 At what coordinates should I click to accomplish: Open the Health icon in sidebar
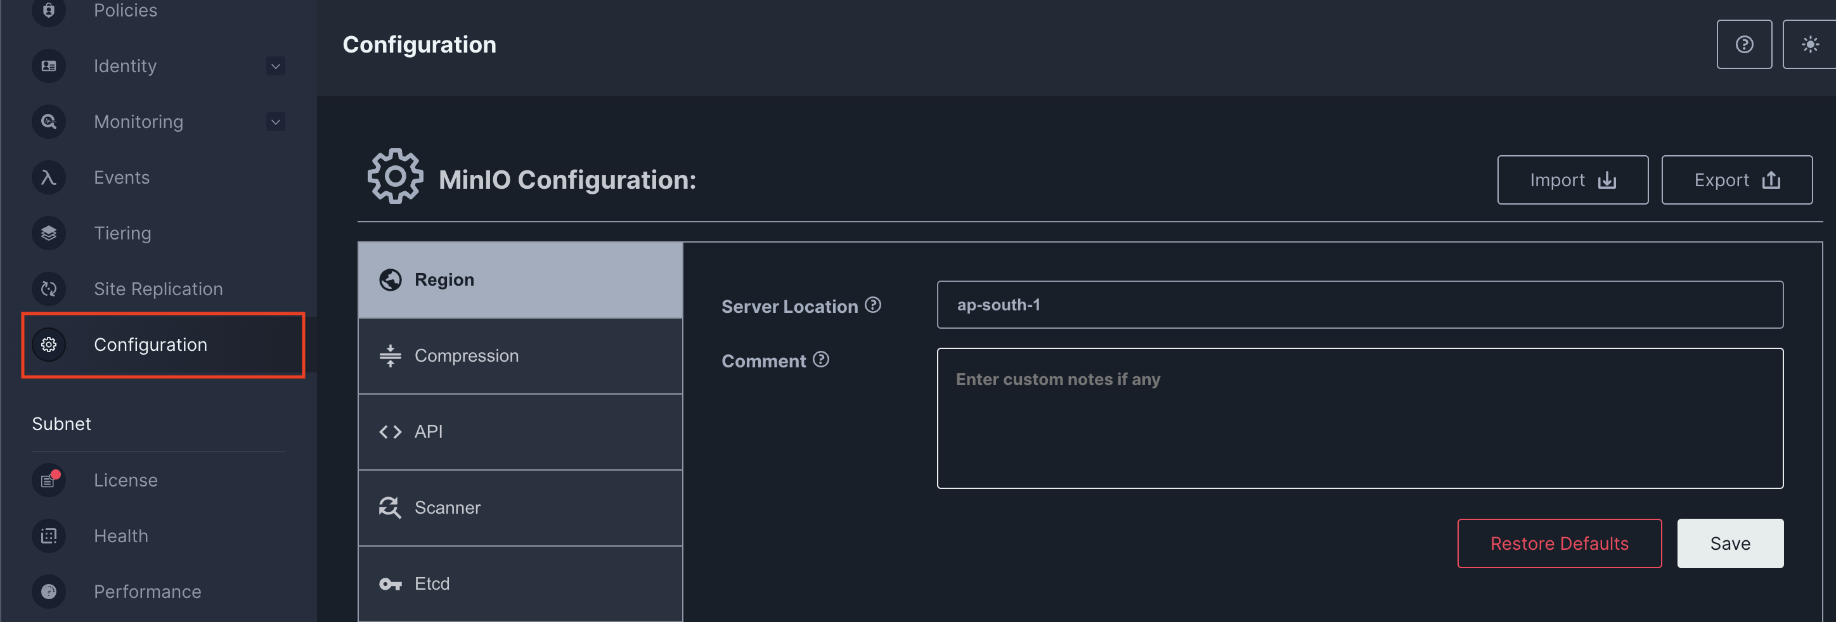coord(48,536)
